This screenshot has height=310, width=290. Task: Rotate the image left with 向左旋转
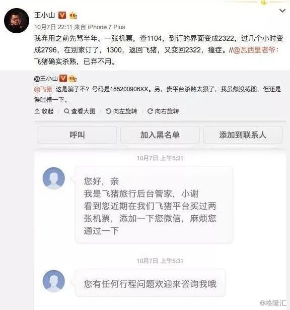(121, 111)
